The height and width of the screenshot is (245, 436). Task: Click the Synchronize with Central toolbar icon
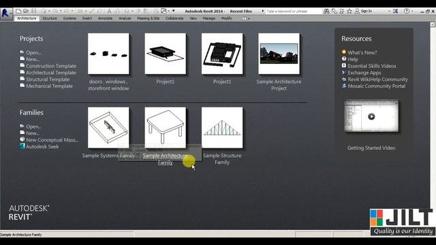click(44, 11)
